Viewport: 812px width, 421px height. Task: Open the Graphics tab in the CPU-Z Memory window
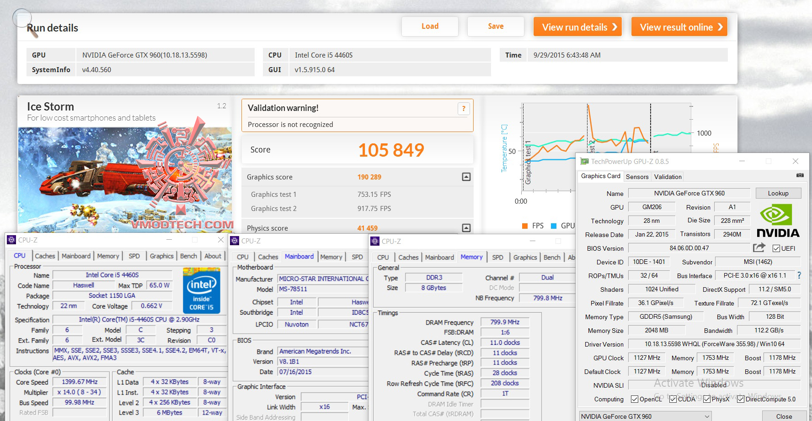pos(525,258)
